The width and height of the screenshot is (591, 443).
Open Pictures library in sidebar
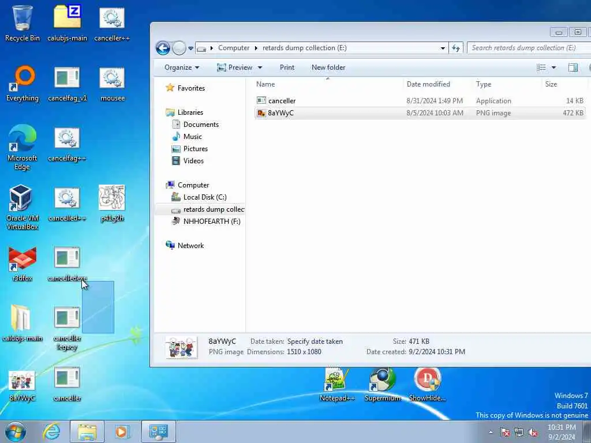[x=195, y=148]
